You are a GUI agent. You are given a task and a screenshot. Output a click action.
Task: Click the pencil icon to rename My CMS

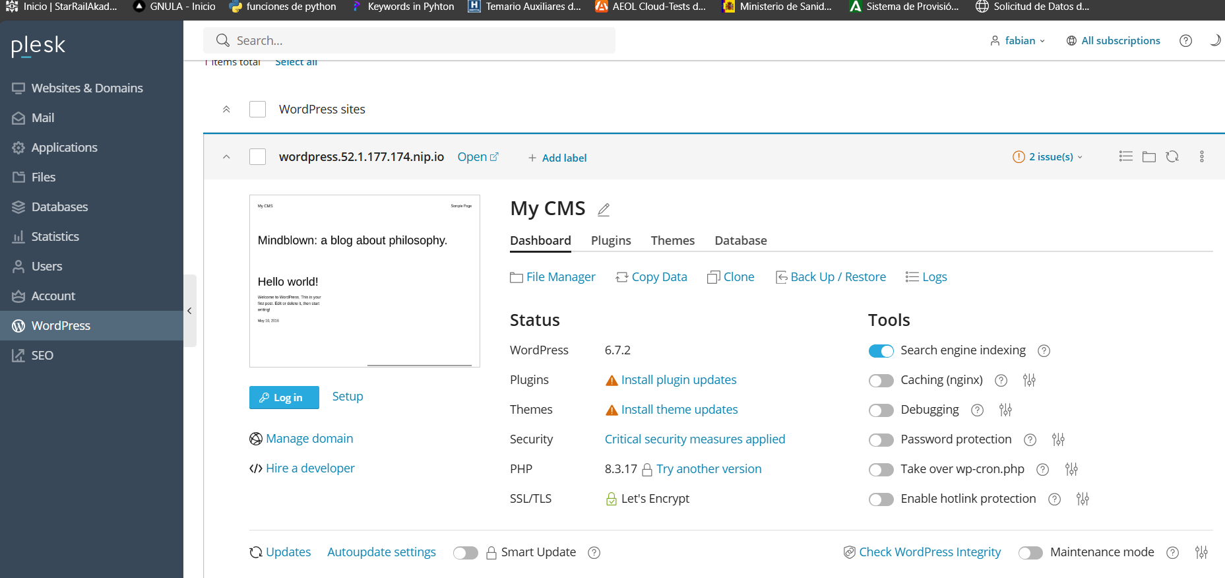click(x=603, y=210)
